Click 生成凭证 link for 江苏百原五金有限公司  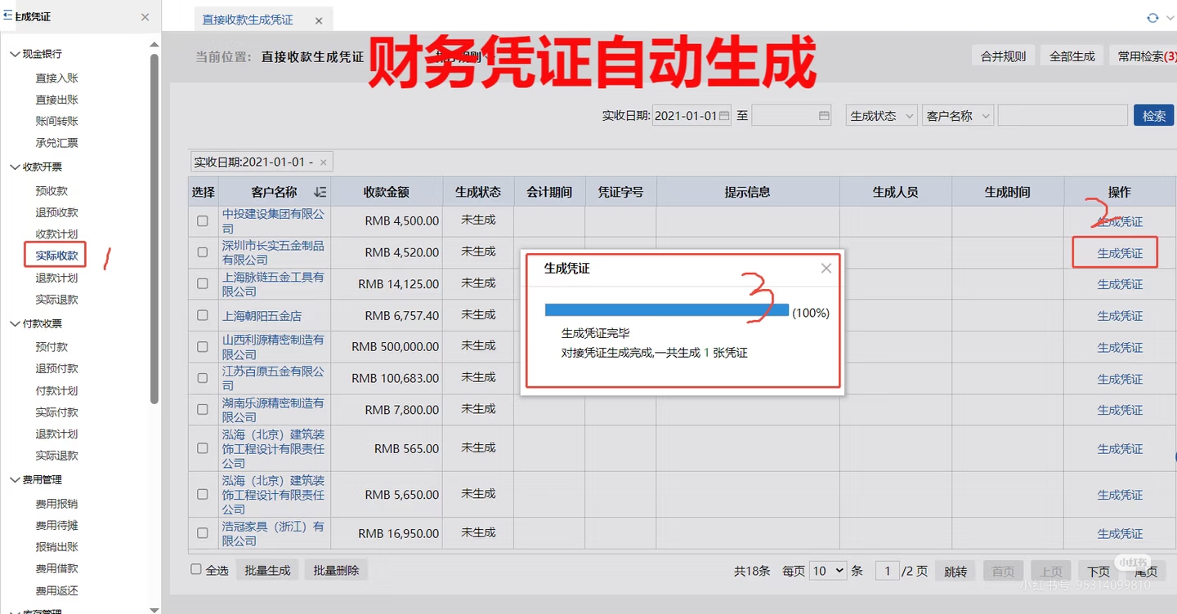pyautogui.click(x=1120, y=379)
